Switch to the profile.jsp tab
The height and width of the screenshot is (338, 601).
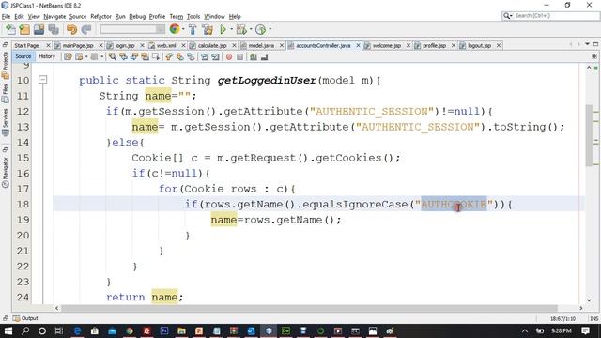pos(434,46)
